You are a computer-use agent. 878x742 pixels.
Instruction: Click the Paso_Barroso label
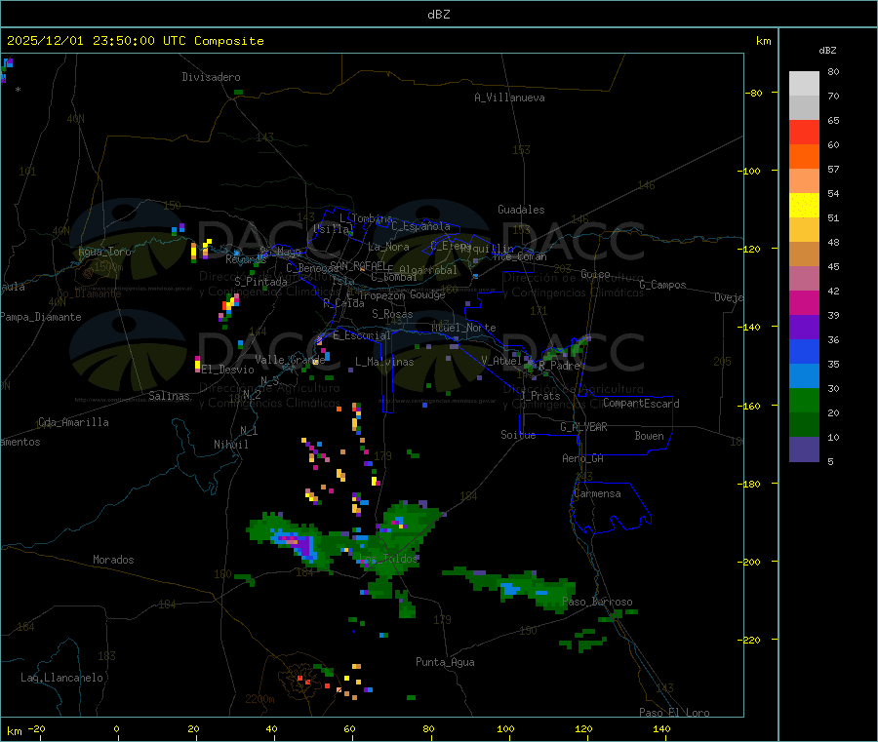(x=597, y=602)
